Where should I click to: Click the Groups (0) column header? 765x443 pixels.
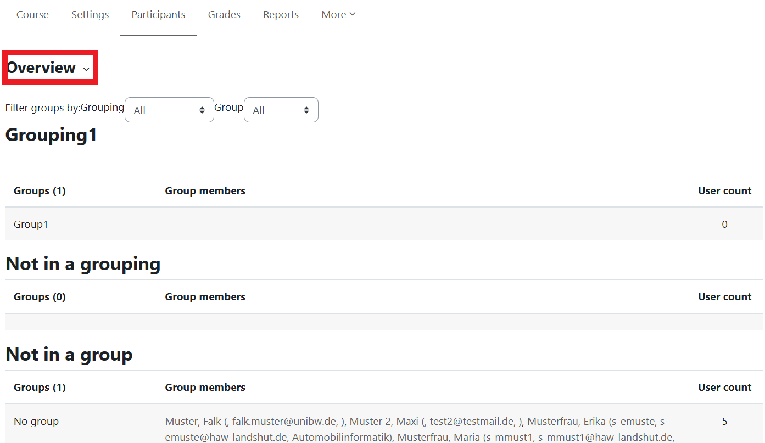tap(40, 297)
